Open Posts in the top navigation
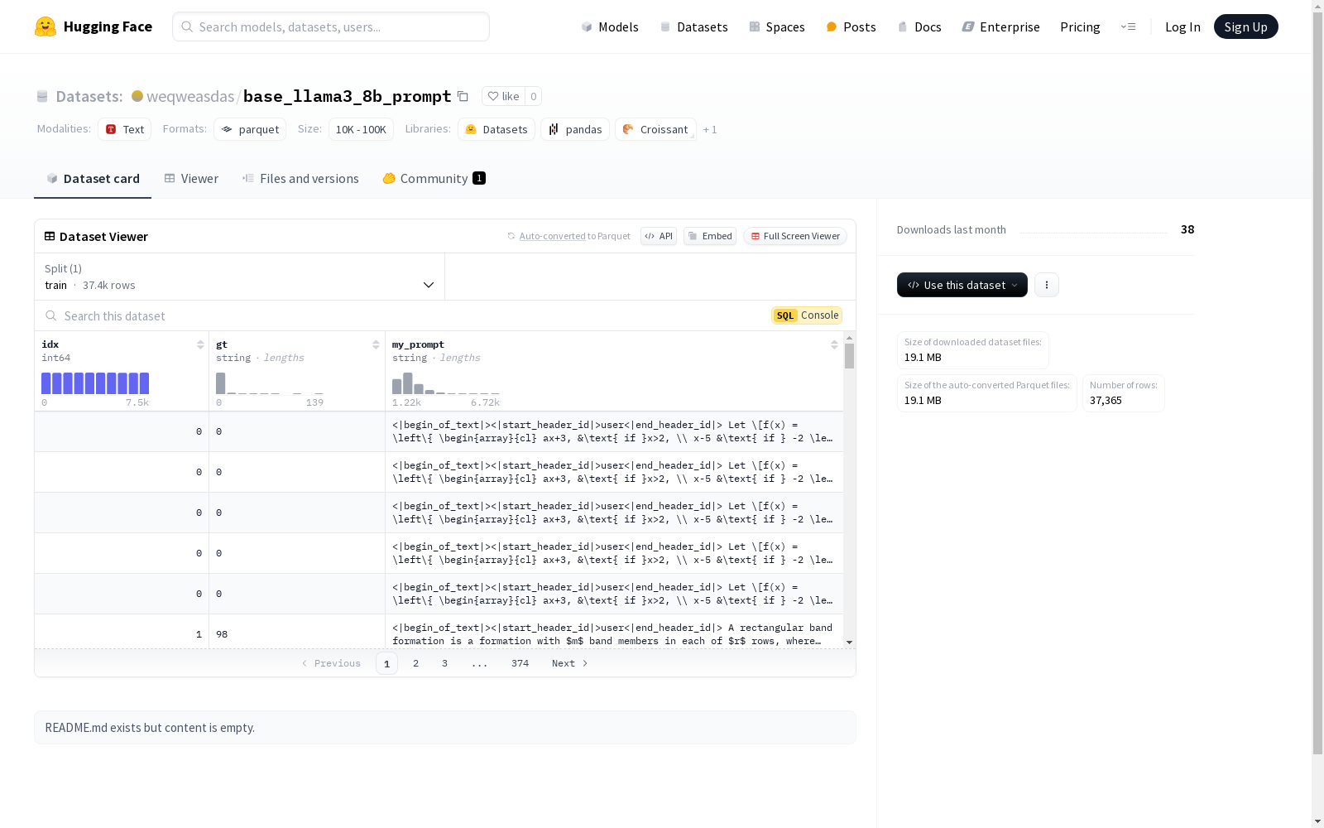 (x=851, y=26)
